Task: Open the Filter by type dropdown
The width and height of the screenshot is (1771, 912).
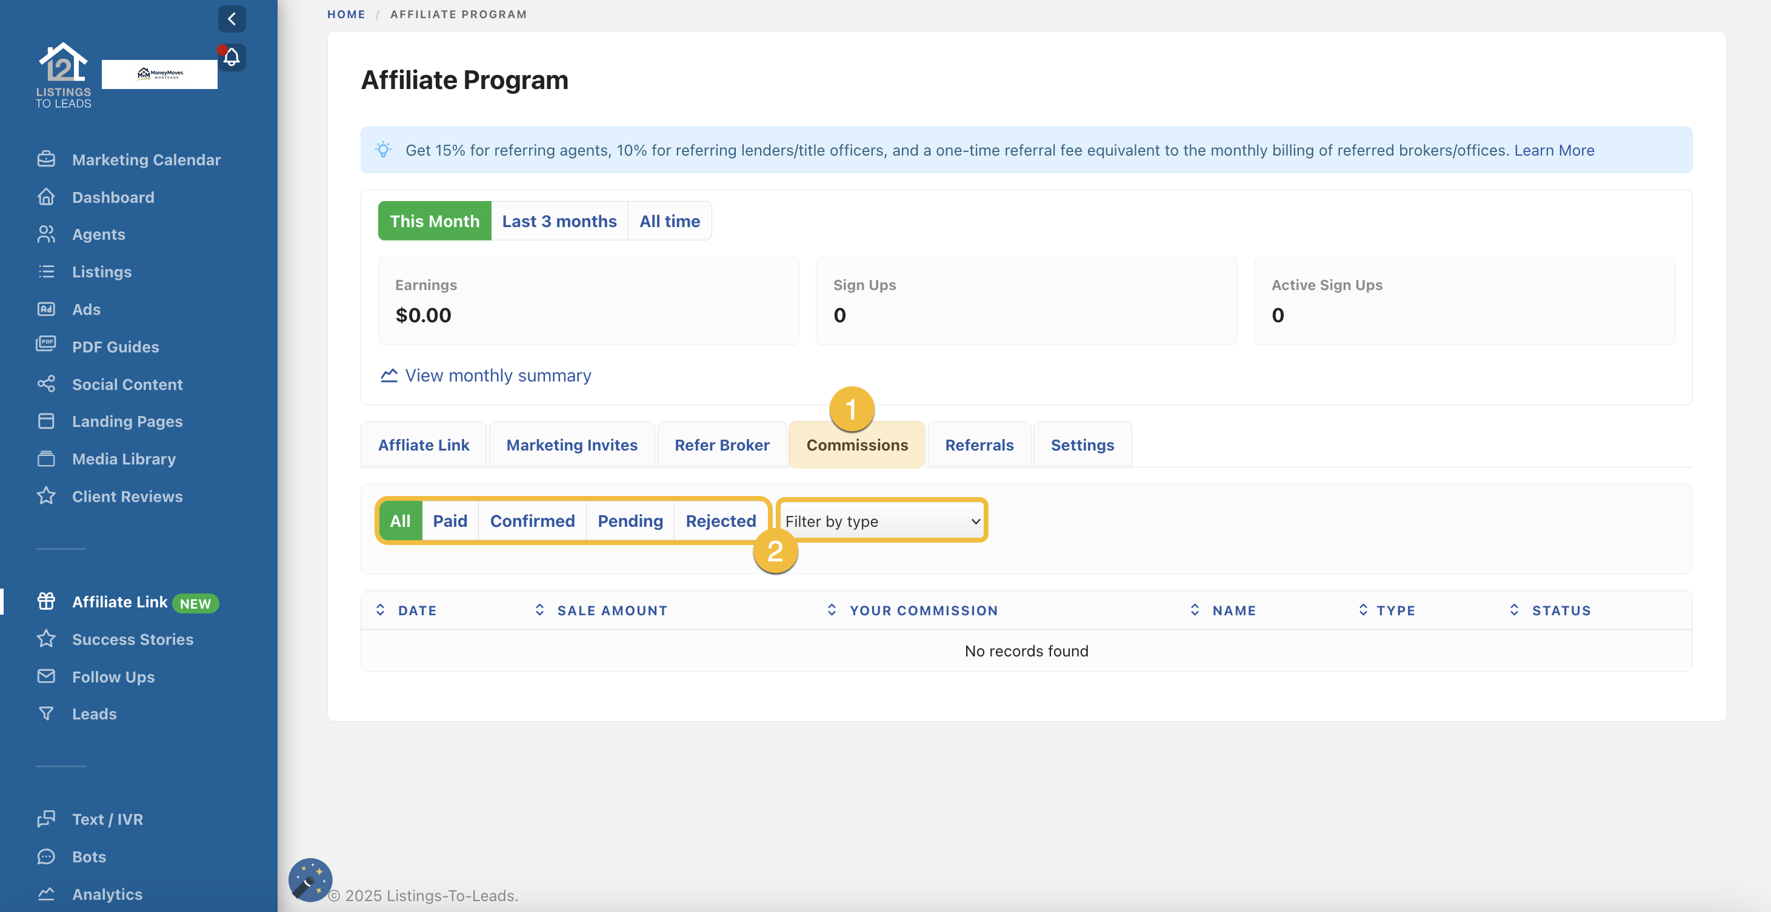Action: pos(882,521)
